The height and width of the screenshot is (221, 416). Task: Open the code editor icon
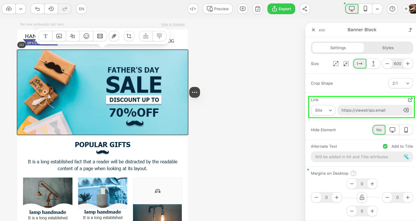(x=193, y=9)
